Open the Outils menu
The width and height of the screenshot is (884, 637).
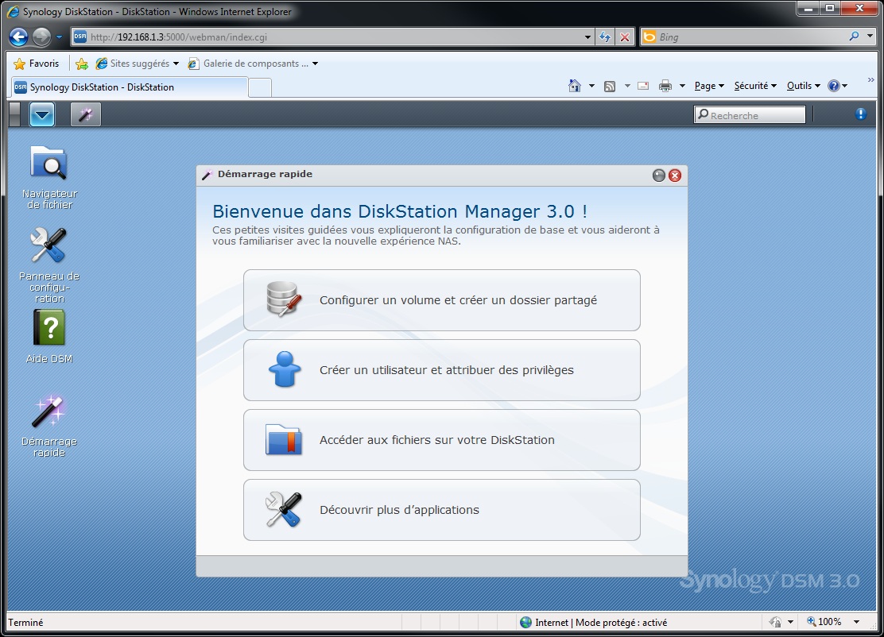[x=804, y=86]
